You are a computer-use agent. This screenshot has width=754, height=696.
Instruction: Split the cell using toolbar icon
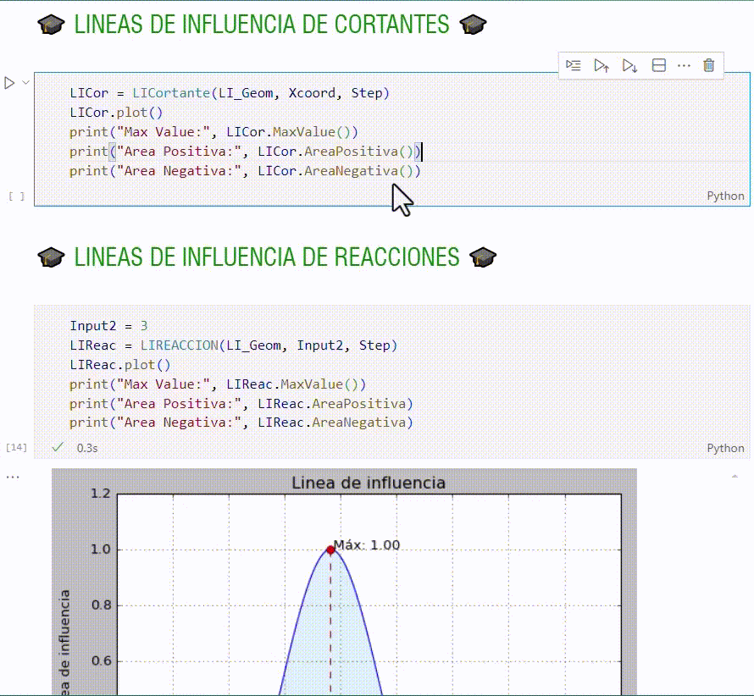(x=658, y=65)
